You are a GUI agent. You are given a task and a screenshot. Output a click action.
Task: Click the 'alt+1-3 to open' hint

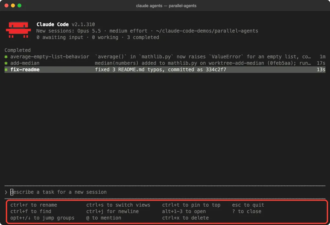[184, 211]
